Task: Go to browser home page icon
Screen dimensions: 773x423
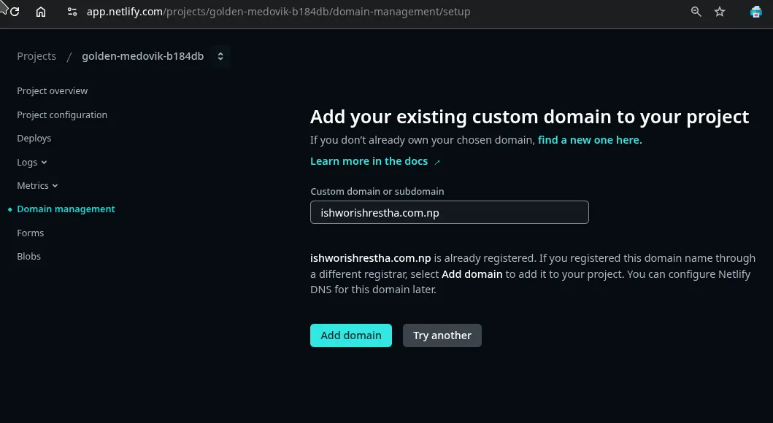Action: coord(41,12)
